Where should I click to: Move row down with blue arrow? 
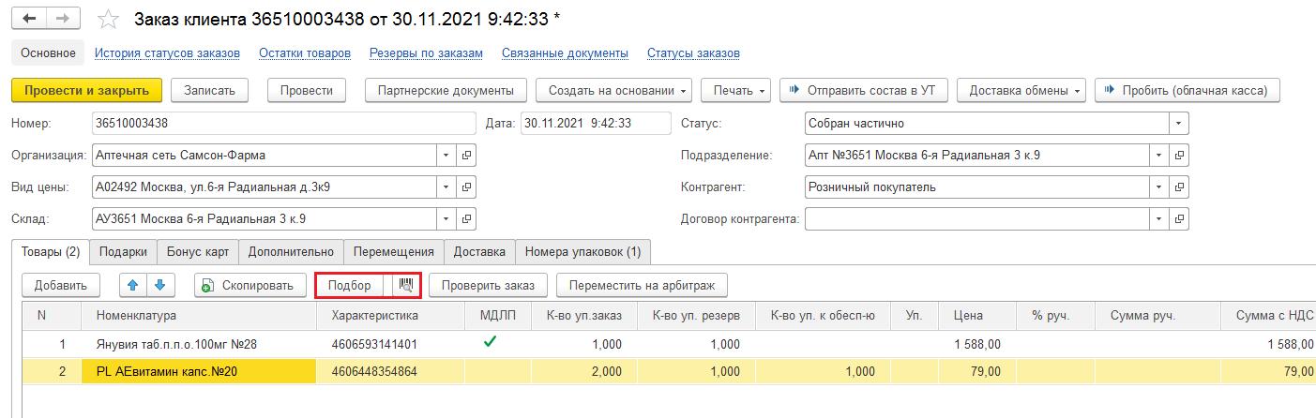tap(159, 285)
